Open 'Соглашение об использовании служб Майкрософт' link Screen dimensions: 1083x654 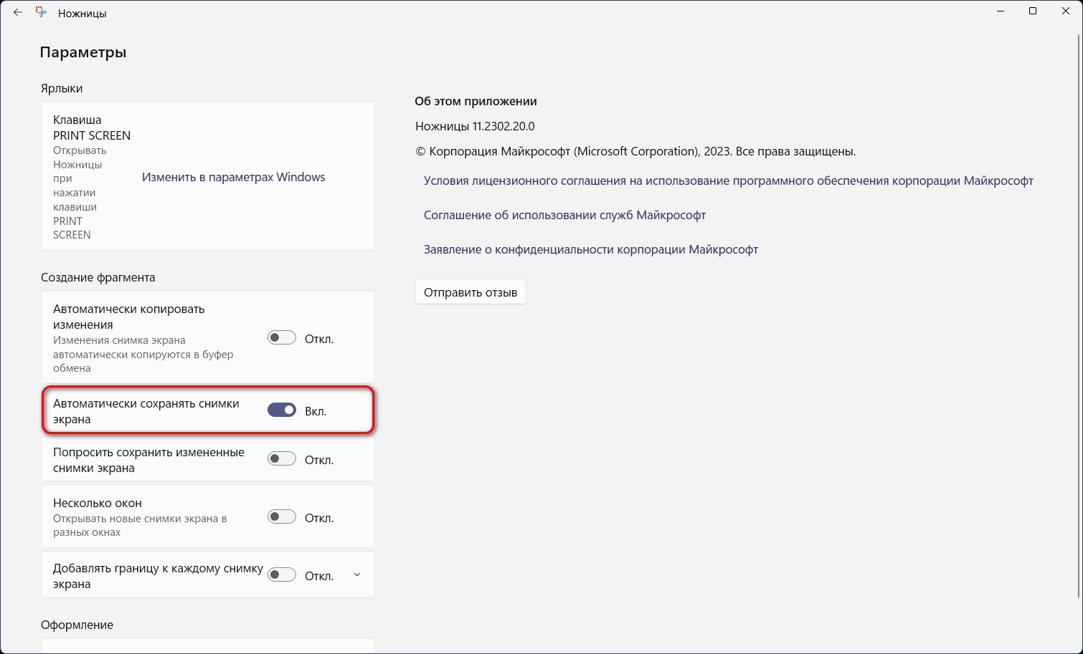tap(564, 215)
